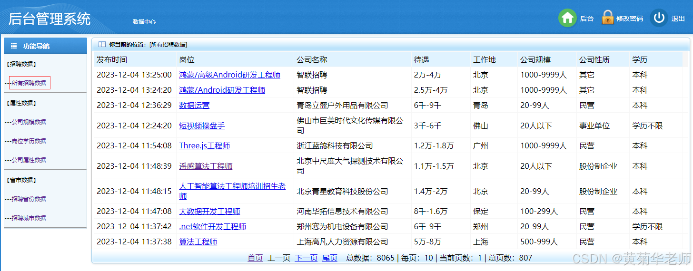
Task: Click the 总数据：8065 pagination summary
Action: click(370, 258)
